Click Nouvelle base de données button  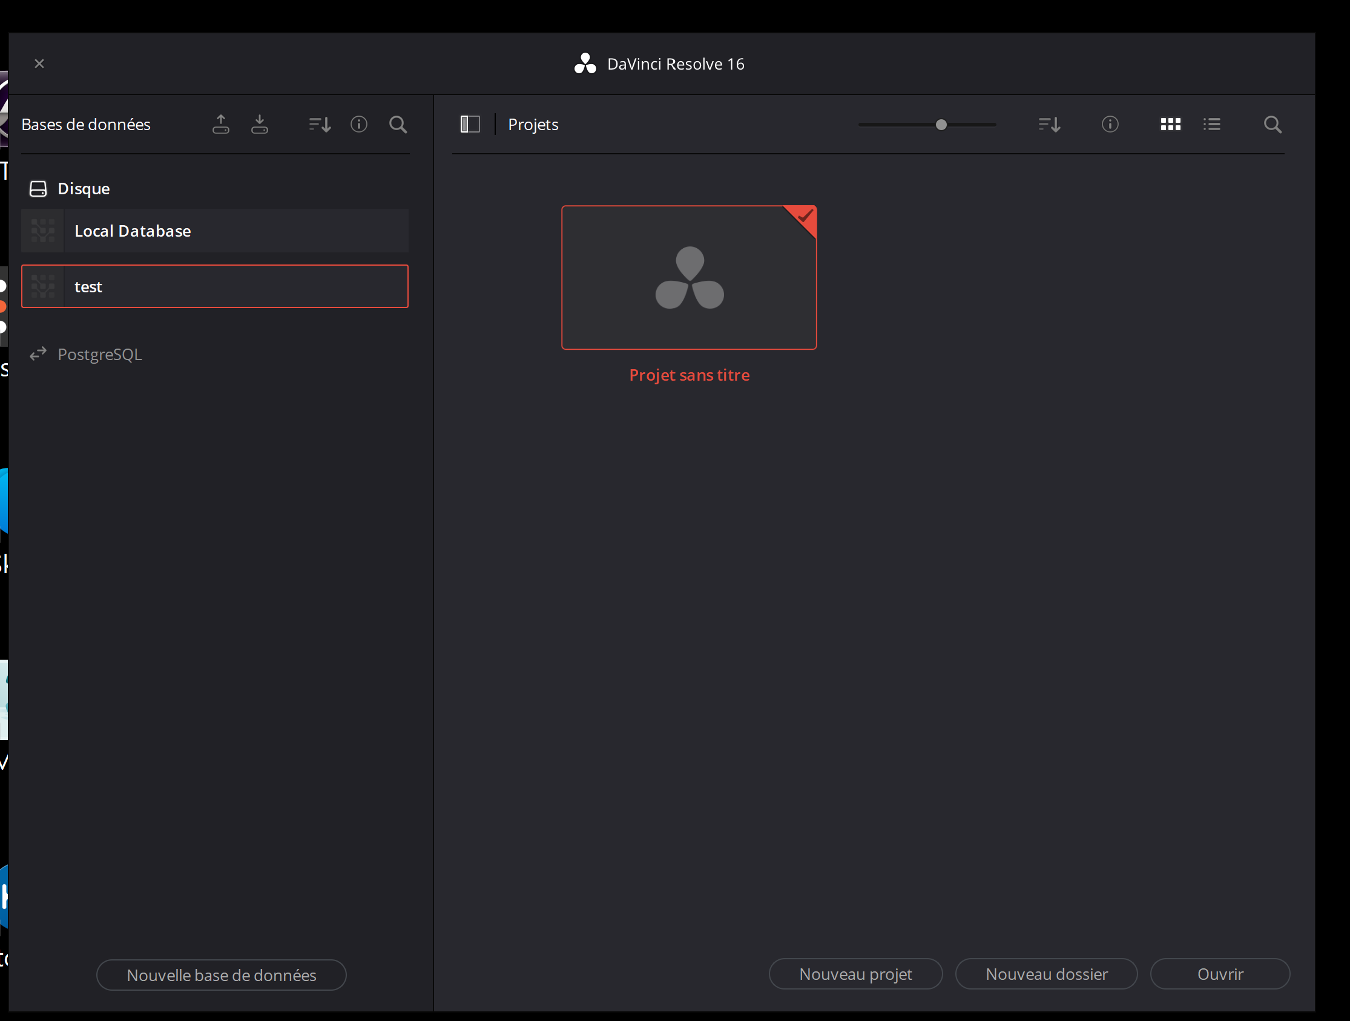click(x=222, y=974)
